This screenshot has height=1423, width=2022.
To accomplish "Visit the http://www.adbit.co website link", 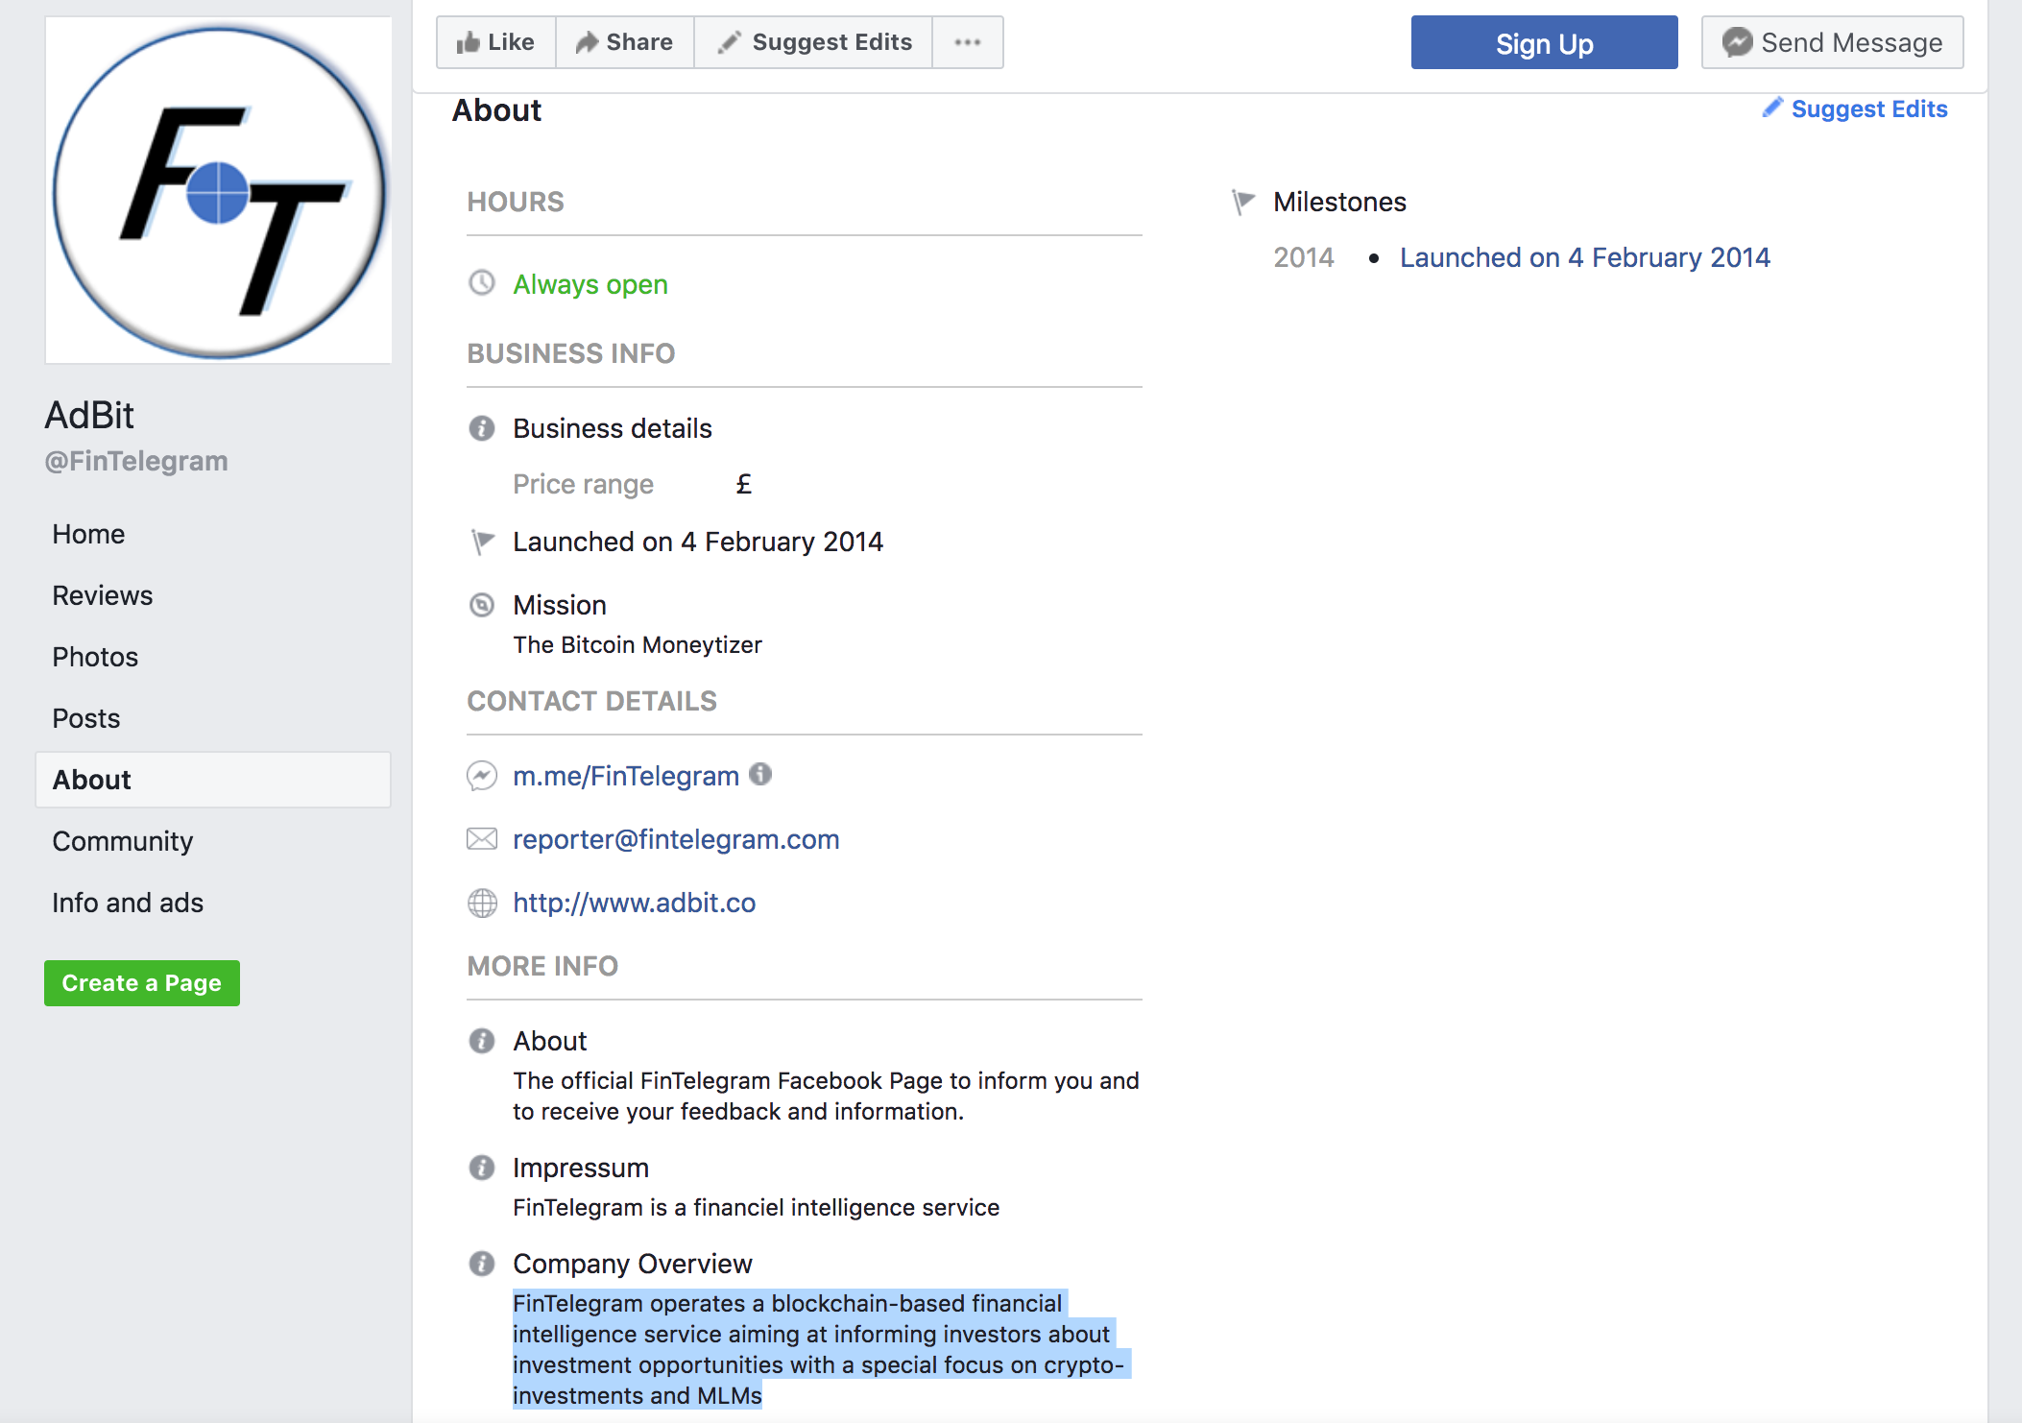I will point(634,903).
